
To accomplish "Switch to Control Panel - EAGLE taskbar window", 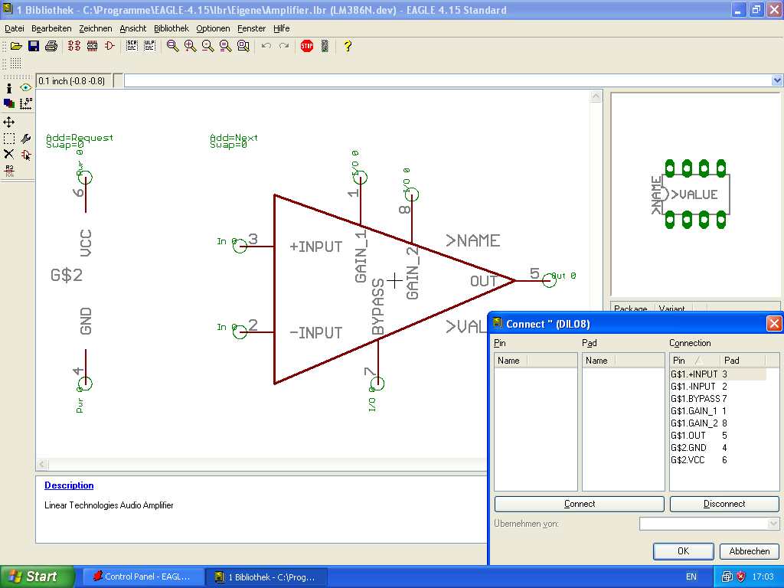I will tap(142, 577).
